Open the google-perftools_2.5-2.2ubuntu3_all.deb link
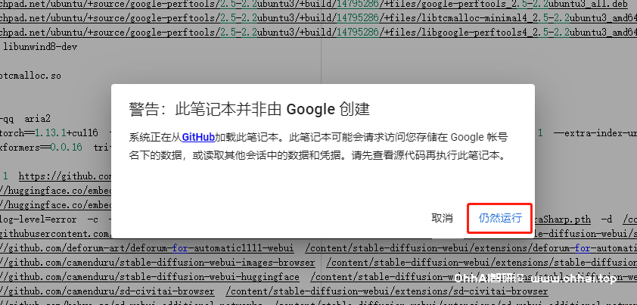The width and height of the screenshot is (637, 305). coord(314,5)
